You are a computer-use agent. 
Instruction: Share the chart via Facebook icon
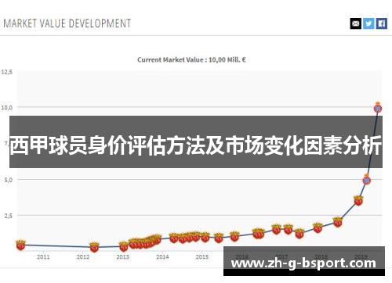pos(382,23)
